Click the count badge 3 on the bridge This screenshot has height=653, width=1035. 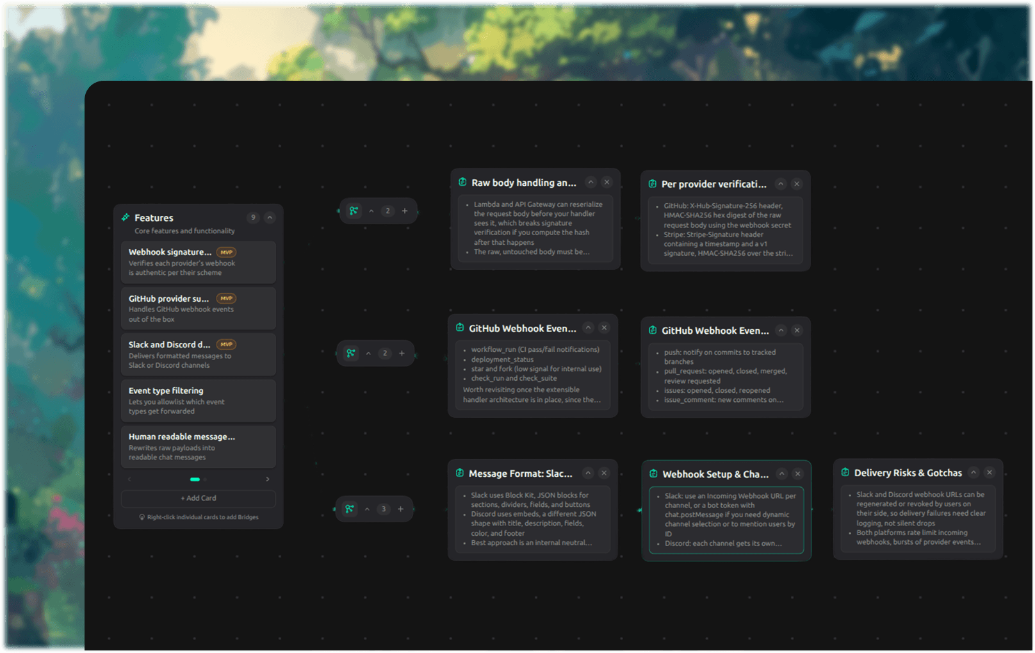pos(384,509)
